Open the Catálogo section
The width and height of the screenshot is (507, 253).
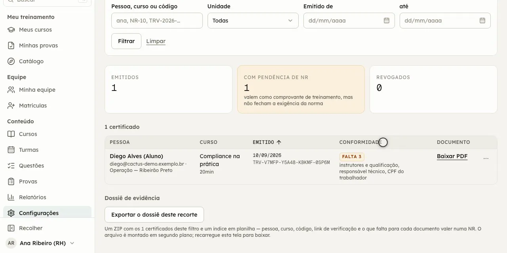[47, 61]
